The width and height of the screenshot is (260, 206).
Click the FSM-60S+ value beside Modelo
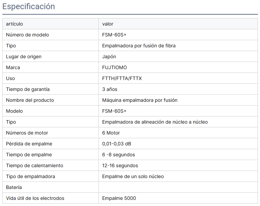114,111
